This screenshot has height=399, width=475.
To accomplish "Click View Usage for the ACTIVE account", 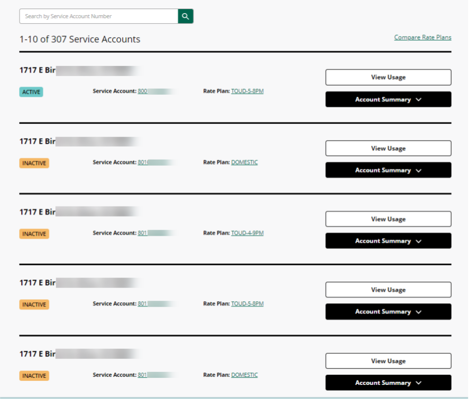I will 388,77.
